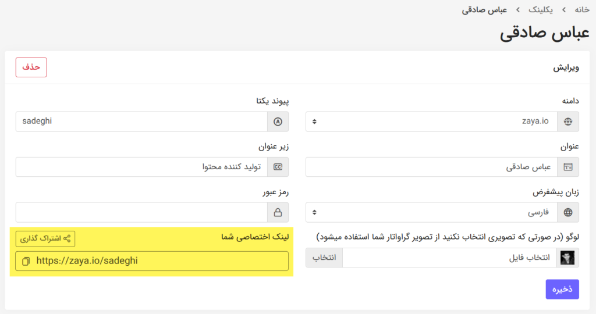
Task: Click the globe icon beside فارسی language
Action: 568,212
